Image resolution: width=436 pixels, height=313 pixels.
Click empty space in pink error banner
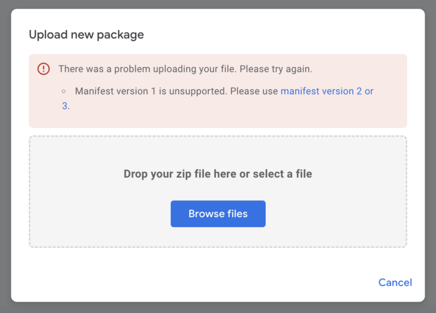(x=255, y=114)
